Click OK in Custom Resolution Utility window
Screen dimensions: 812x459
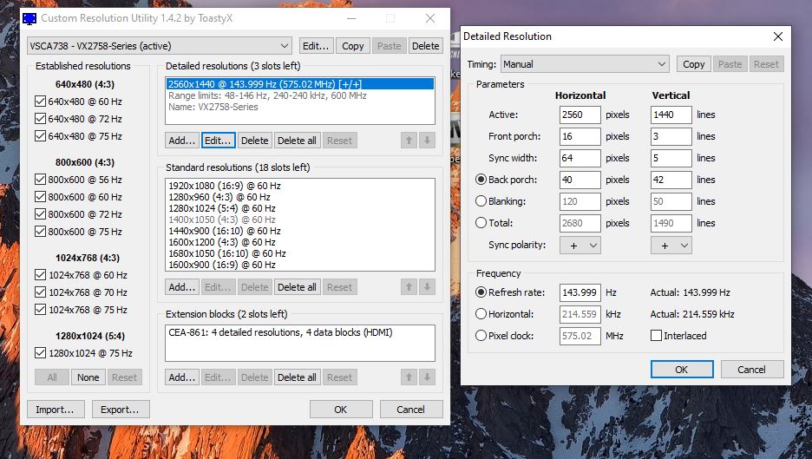341,410
